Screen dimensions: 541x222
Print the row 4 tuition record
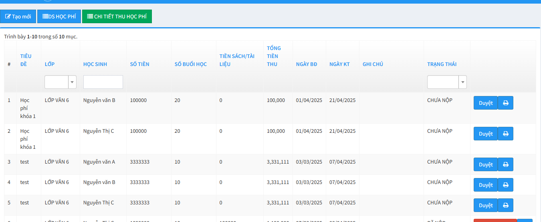click(x=505, y=185)
